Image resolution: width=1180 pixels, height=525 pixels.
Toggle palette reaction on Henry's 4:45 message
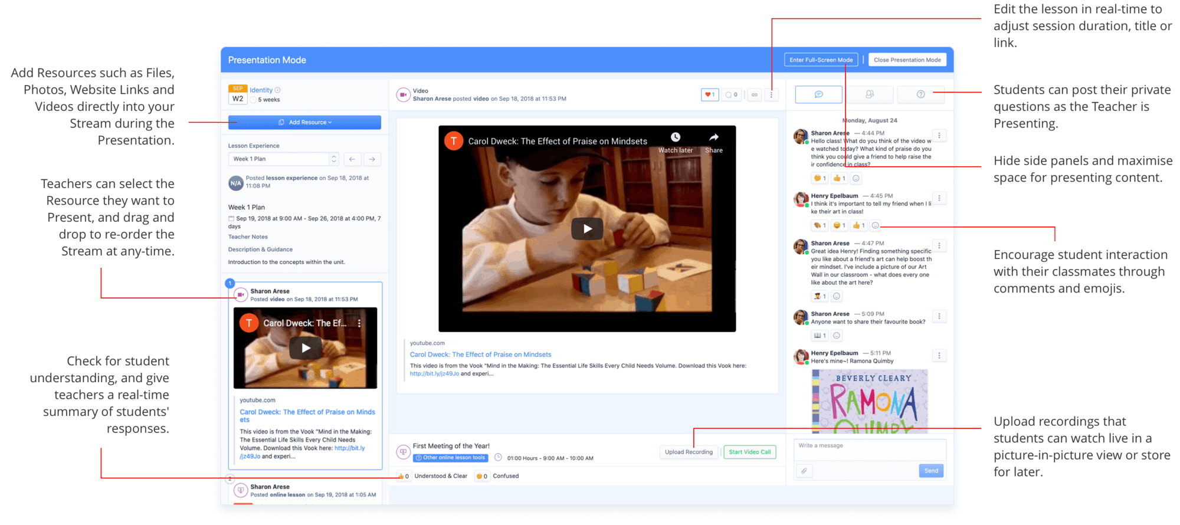[820, 225]
